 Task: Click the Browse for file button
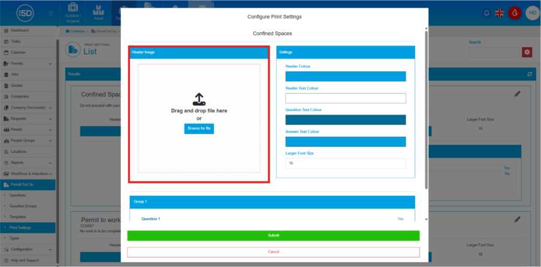click(199, 128)
